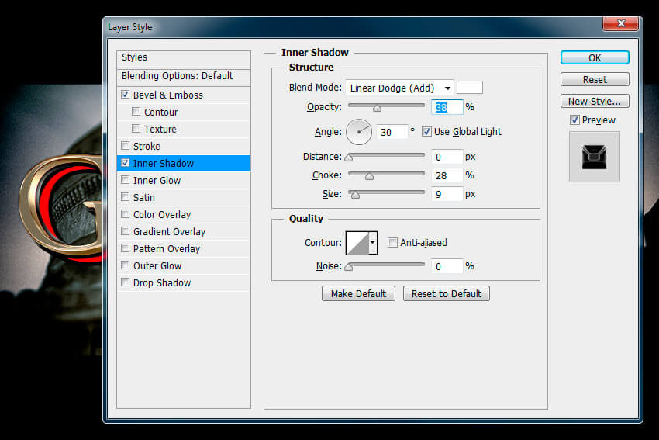The height and width of the screenshot is (440, 659).
Task: Click the Size slider handle
Action: [355, 196]
